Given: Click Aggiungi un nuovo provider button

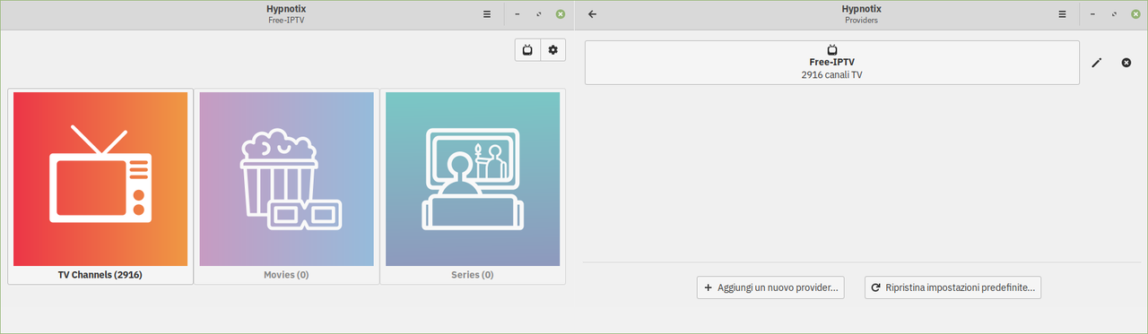Looking at the screenshot, I should point(770,288).
